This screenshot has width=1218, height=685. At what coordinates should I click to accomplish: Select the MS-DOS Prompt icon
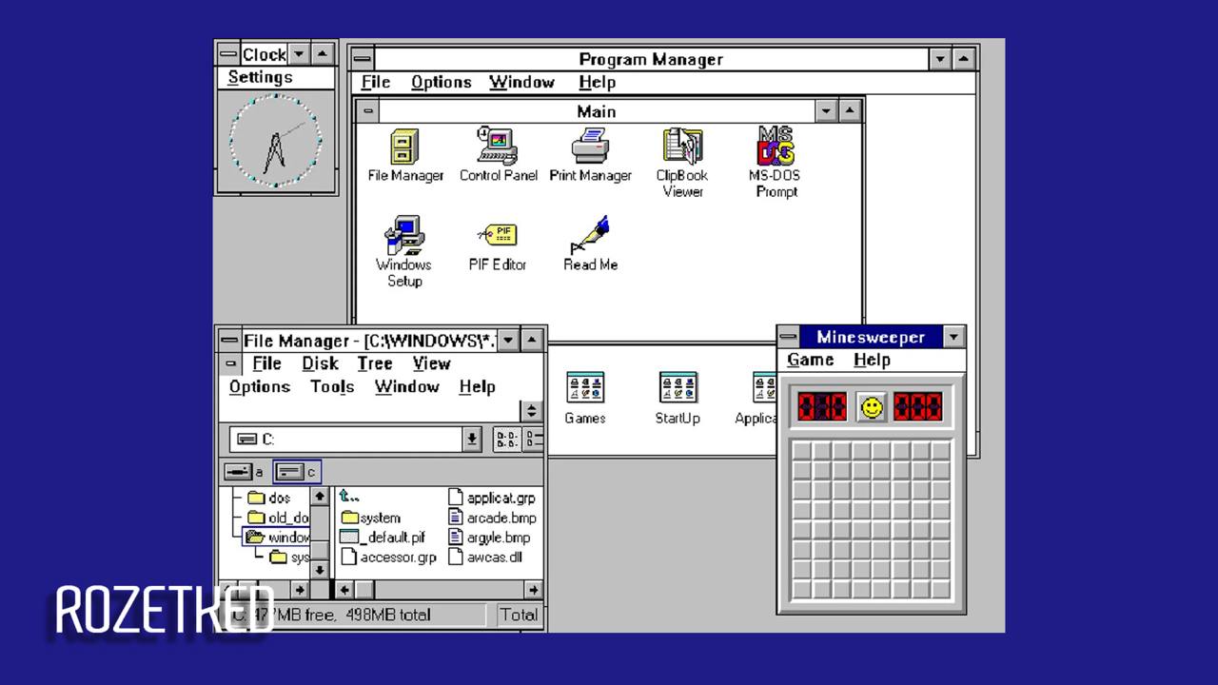(776, 163)
